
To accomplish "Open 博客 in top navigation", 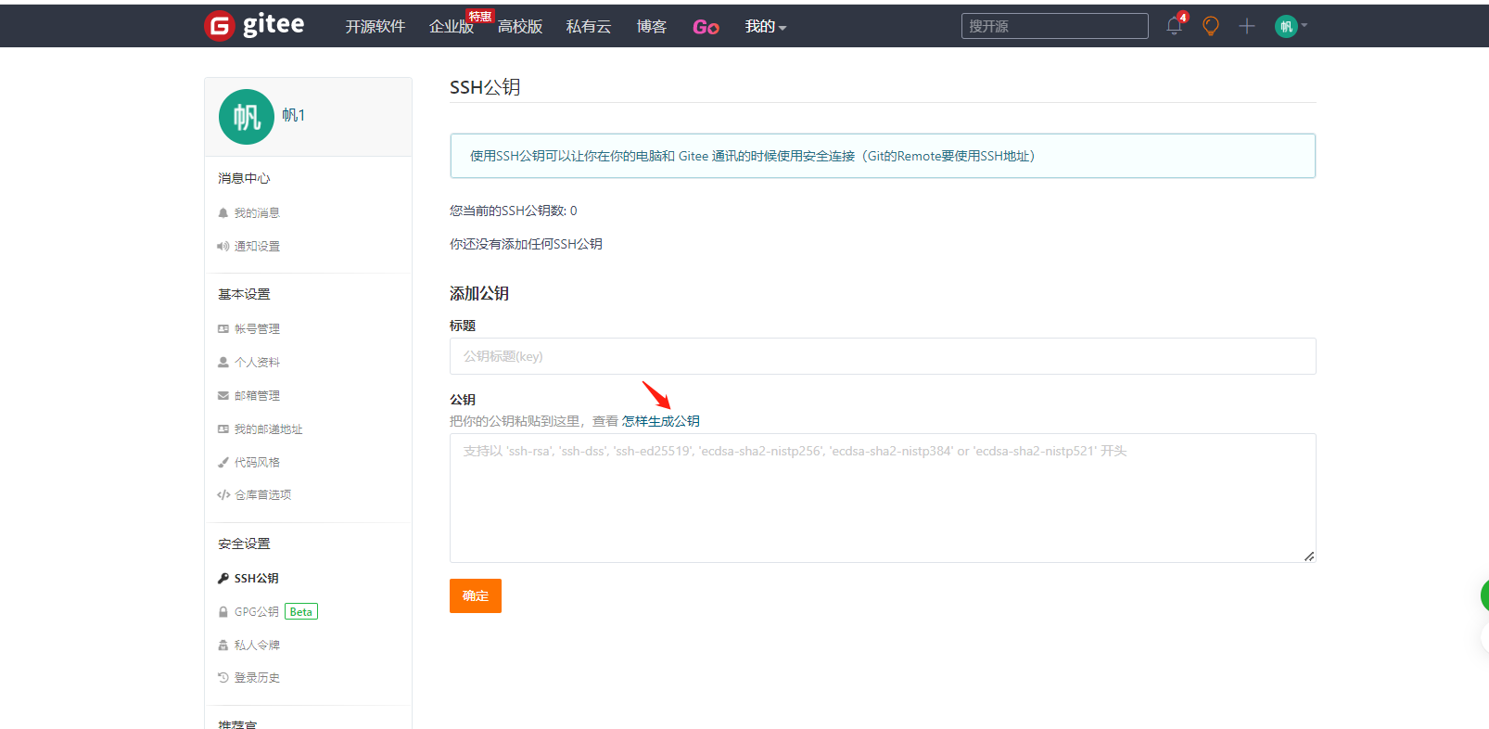I will click(x=652, y=27).
